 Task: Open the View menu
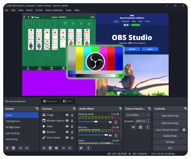pos(21,10)
